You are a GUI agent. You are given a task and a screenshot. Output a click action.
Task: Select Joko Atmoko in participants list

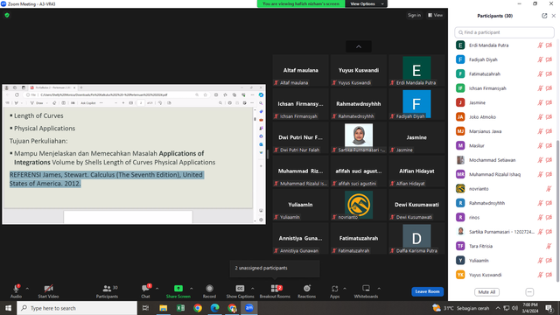pos(504,116)
